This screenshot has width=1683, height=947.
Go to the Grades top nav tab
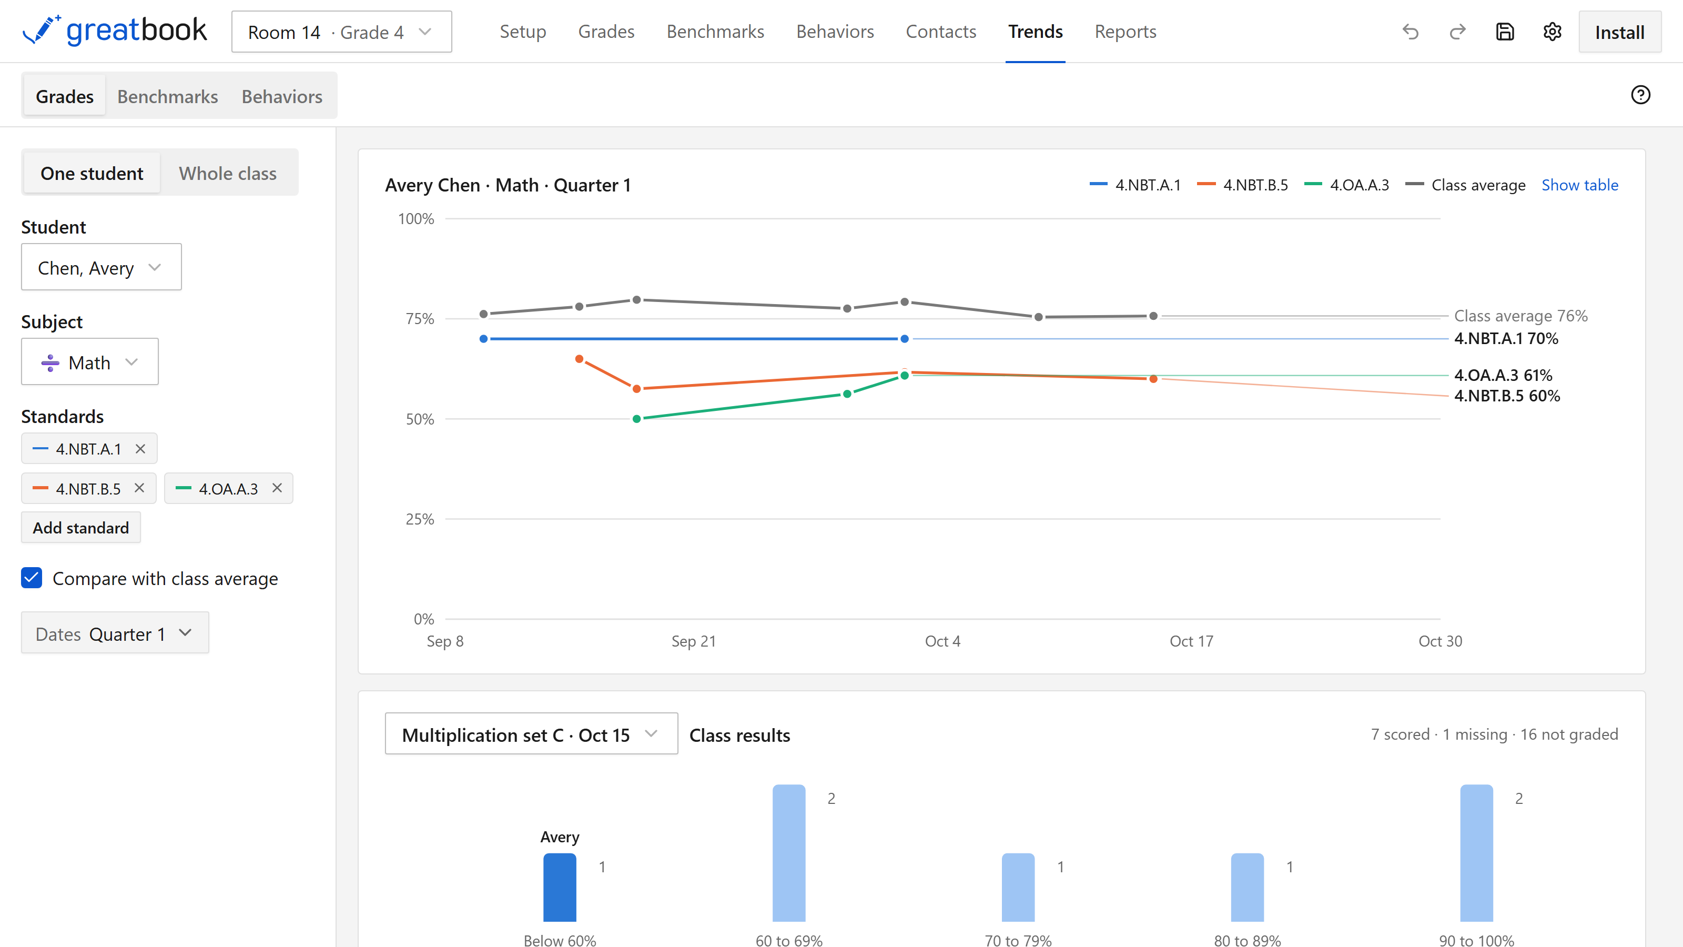(606, 32)
